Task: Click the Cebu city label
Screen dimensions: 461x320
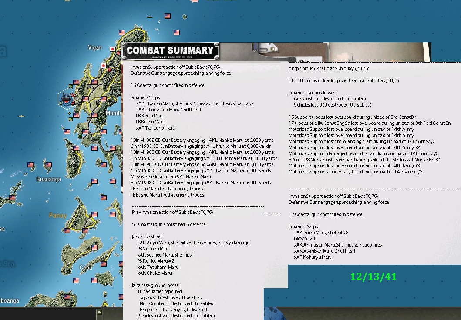Action: [86, 267]
